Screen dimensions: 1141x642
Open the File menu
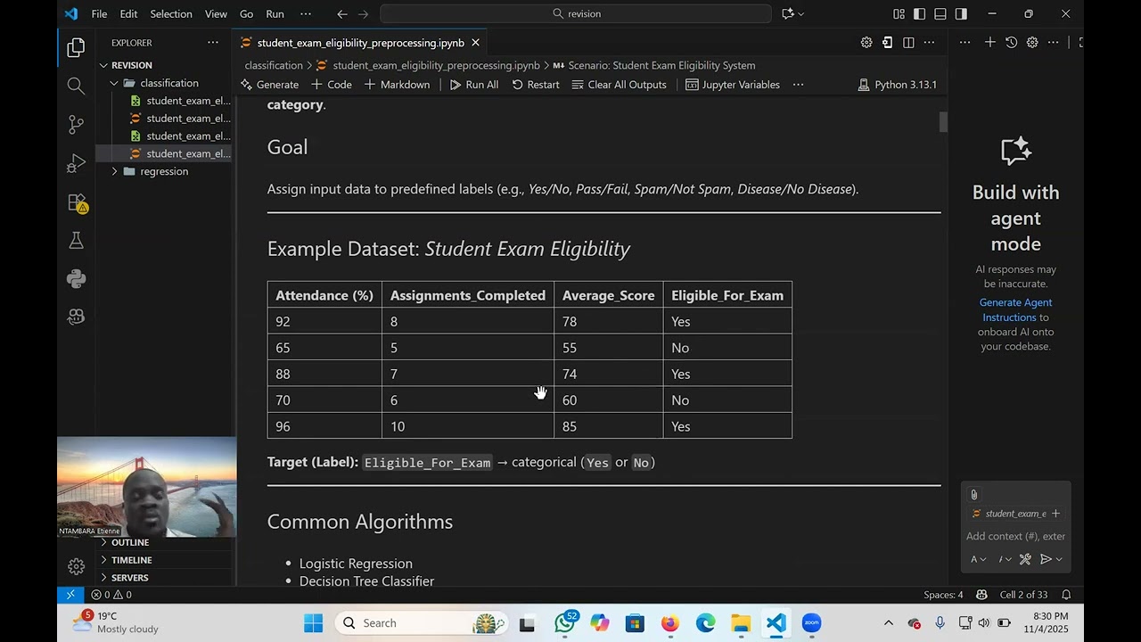99,13
